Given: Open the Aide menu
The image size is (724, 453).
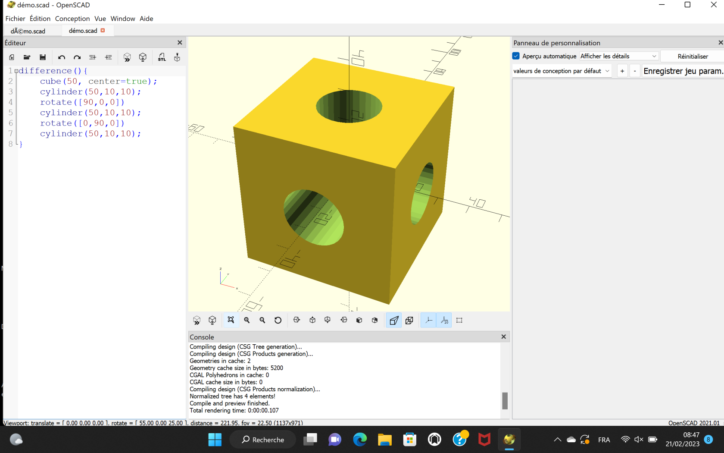Looking at the screenshot, I should point(147,19).
